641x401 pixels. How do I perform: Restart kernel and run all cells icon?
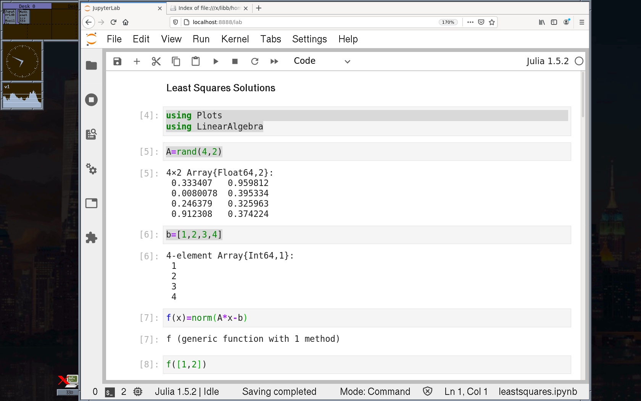click(274, 61)
